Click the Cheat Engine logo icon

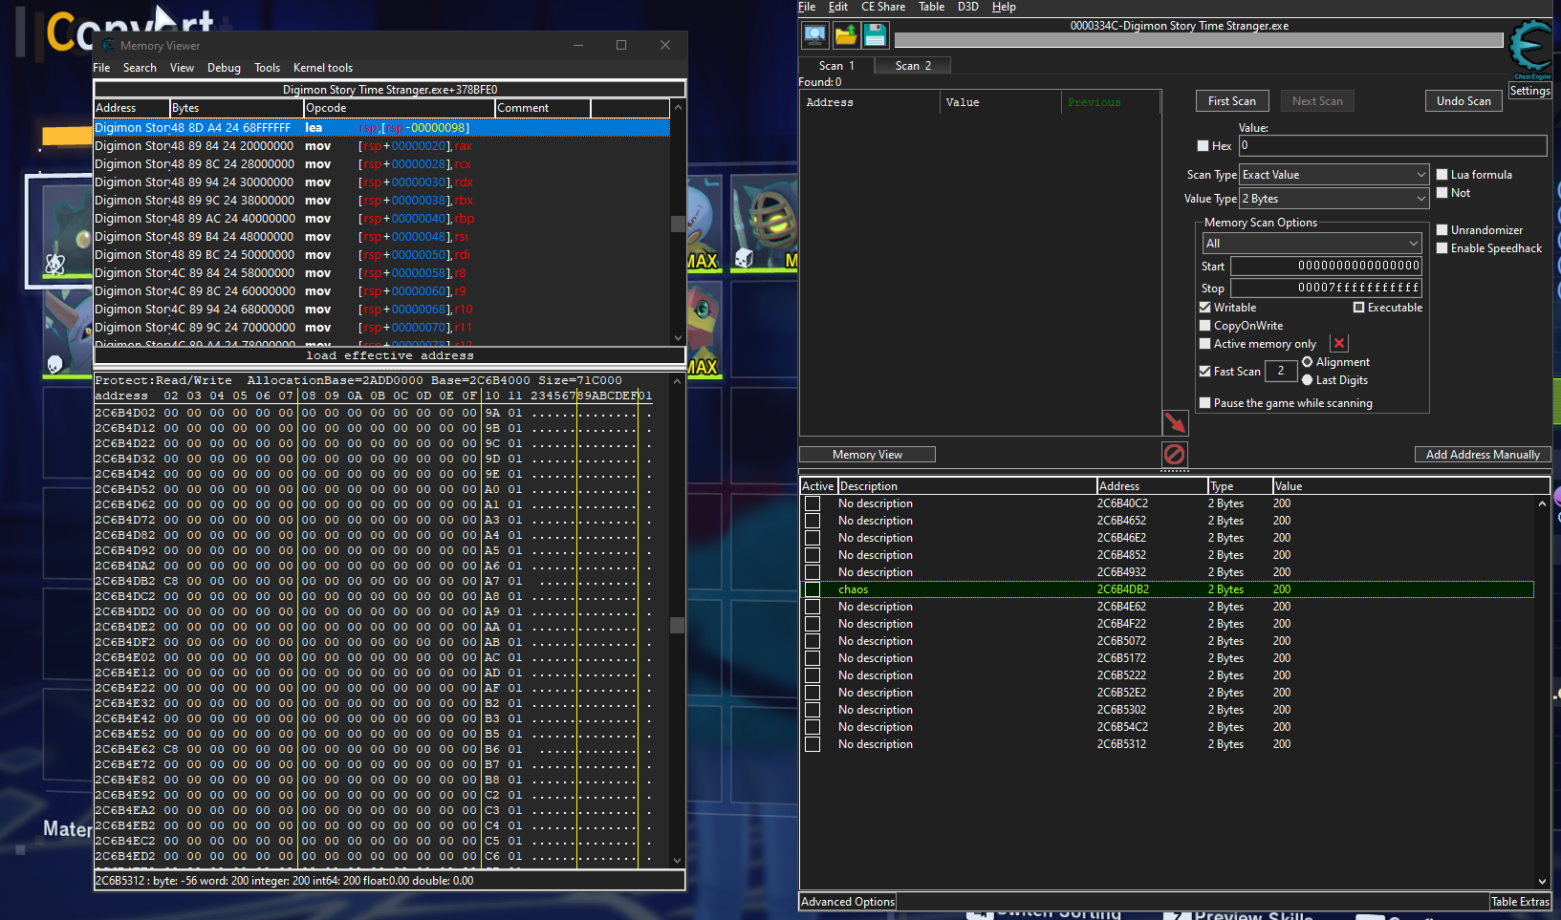[x=1531, y=48]
